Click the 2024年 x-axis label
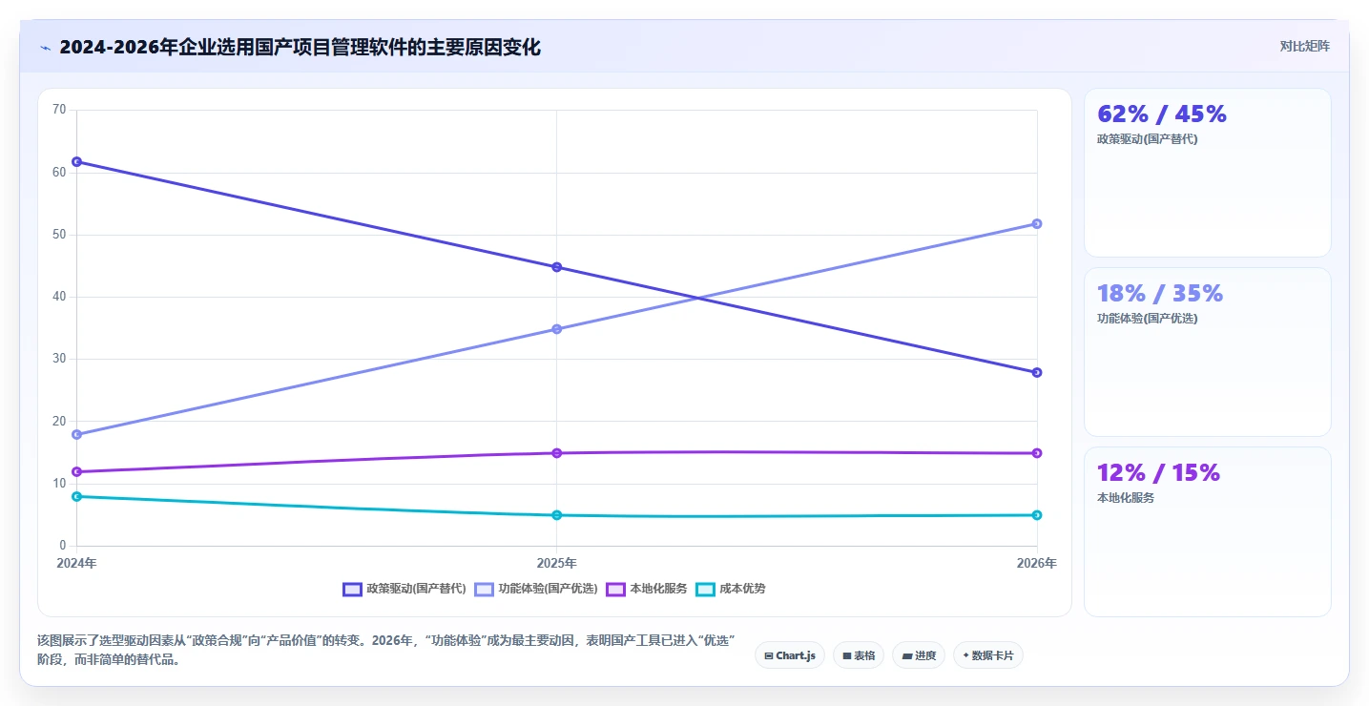1369x706 pixels. pyautogui.click(x=76, y=563)
